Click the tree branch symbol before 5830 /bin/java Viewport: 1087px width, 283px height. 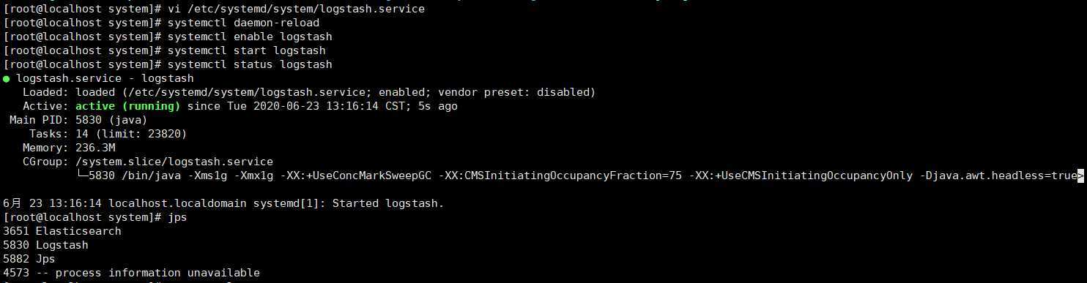coord(82,176)
